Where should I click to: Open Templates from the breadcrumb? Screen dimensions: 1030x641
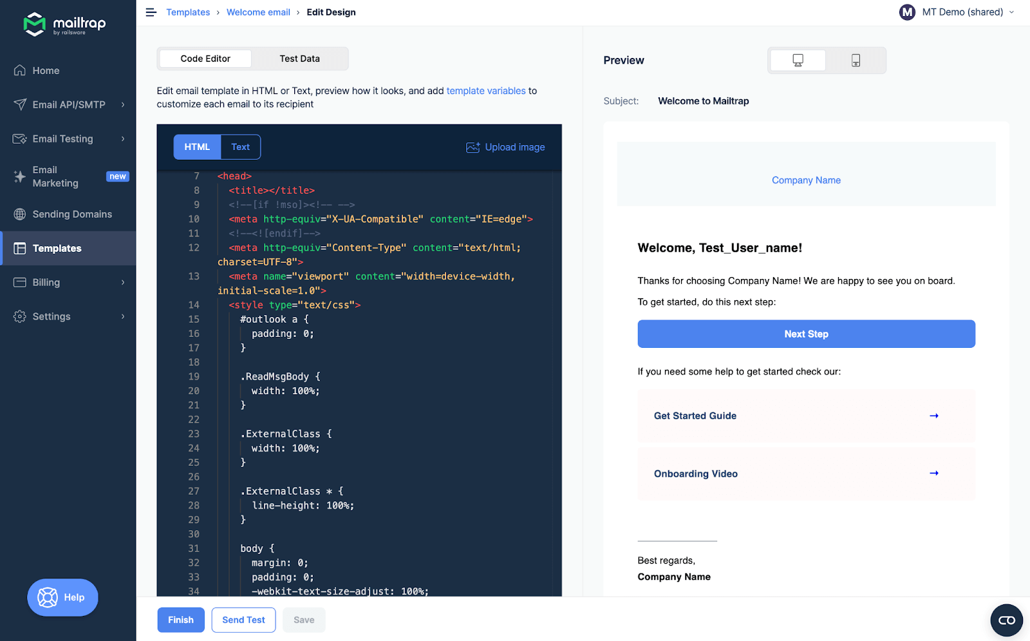click(x=188, y=12)
